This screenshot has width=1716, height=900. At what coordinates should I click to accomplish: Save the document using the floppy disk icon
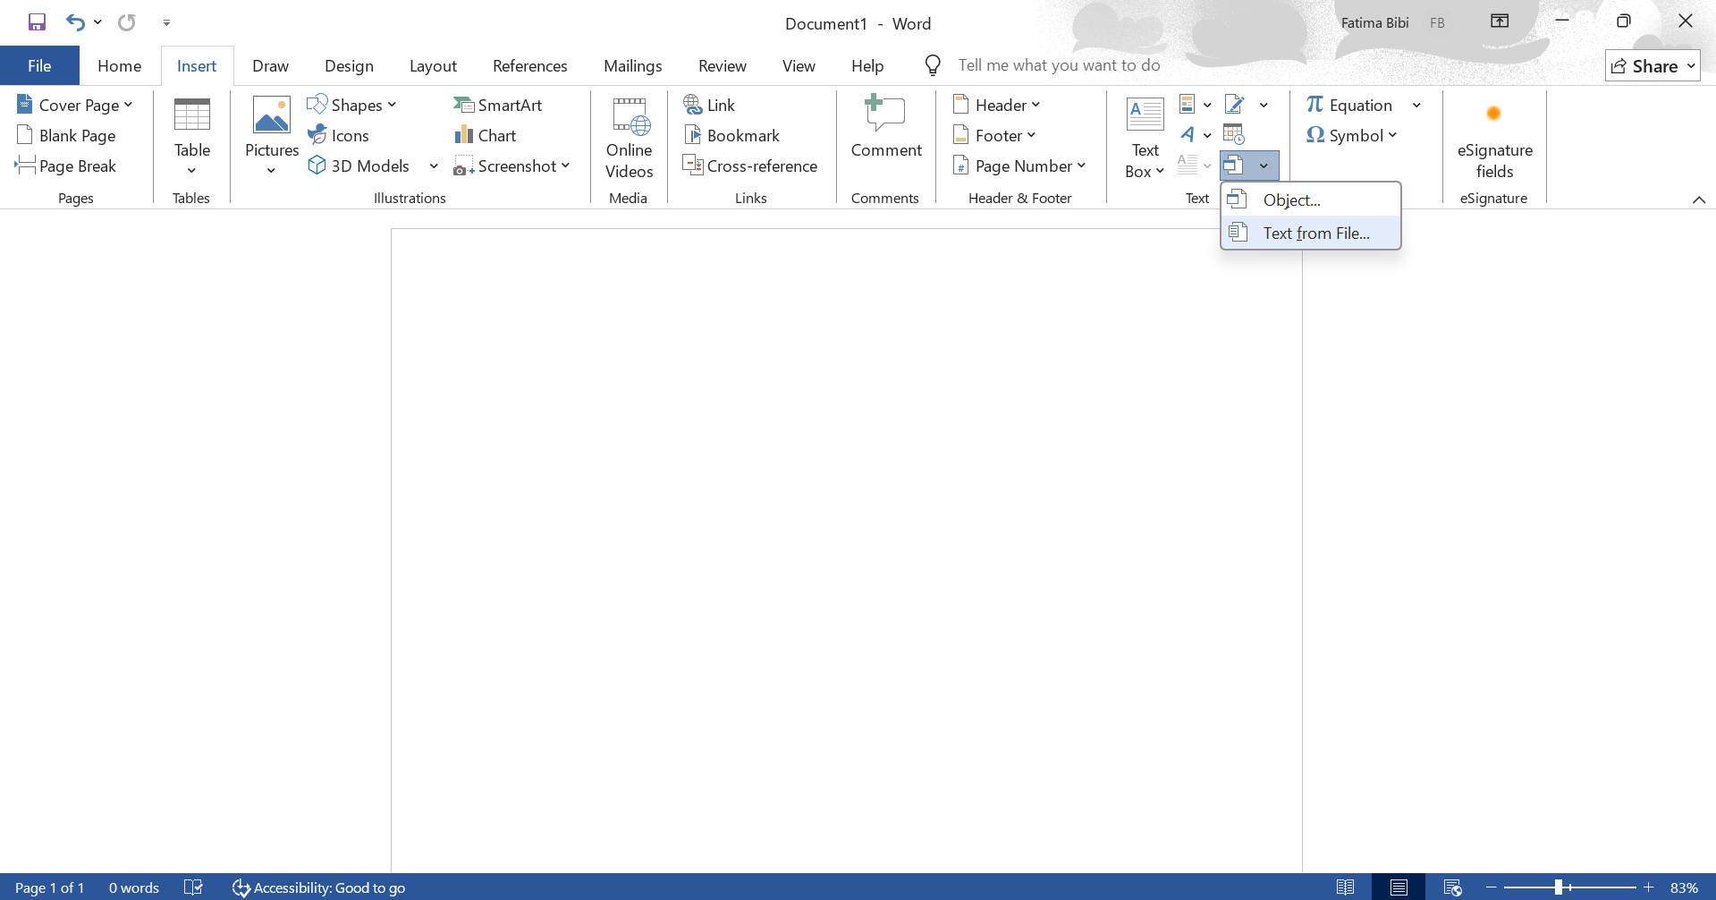[37, 22]
